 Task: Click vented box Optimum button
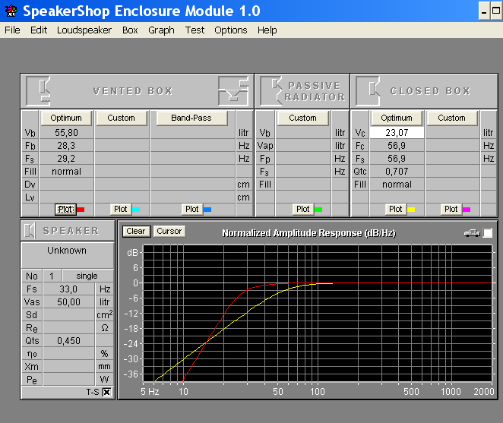tap(66, 118)
